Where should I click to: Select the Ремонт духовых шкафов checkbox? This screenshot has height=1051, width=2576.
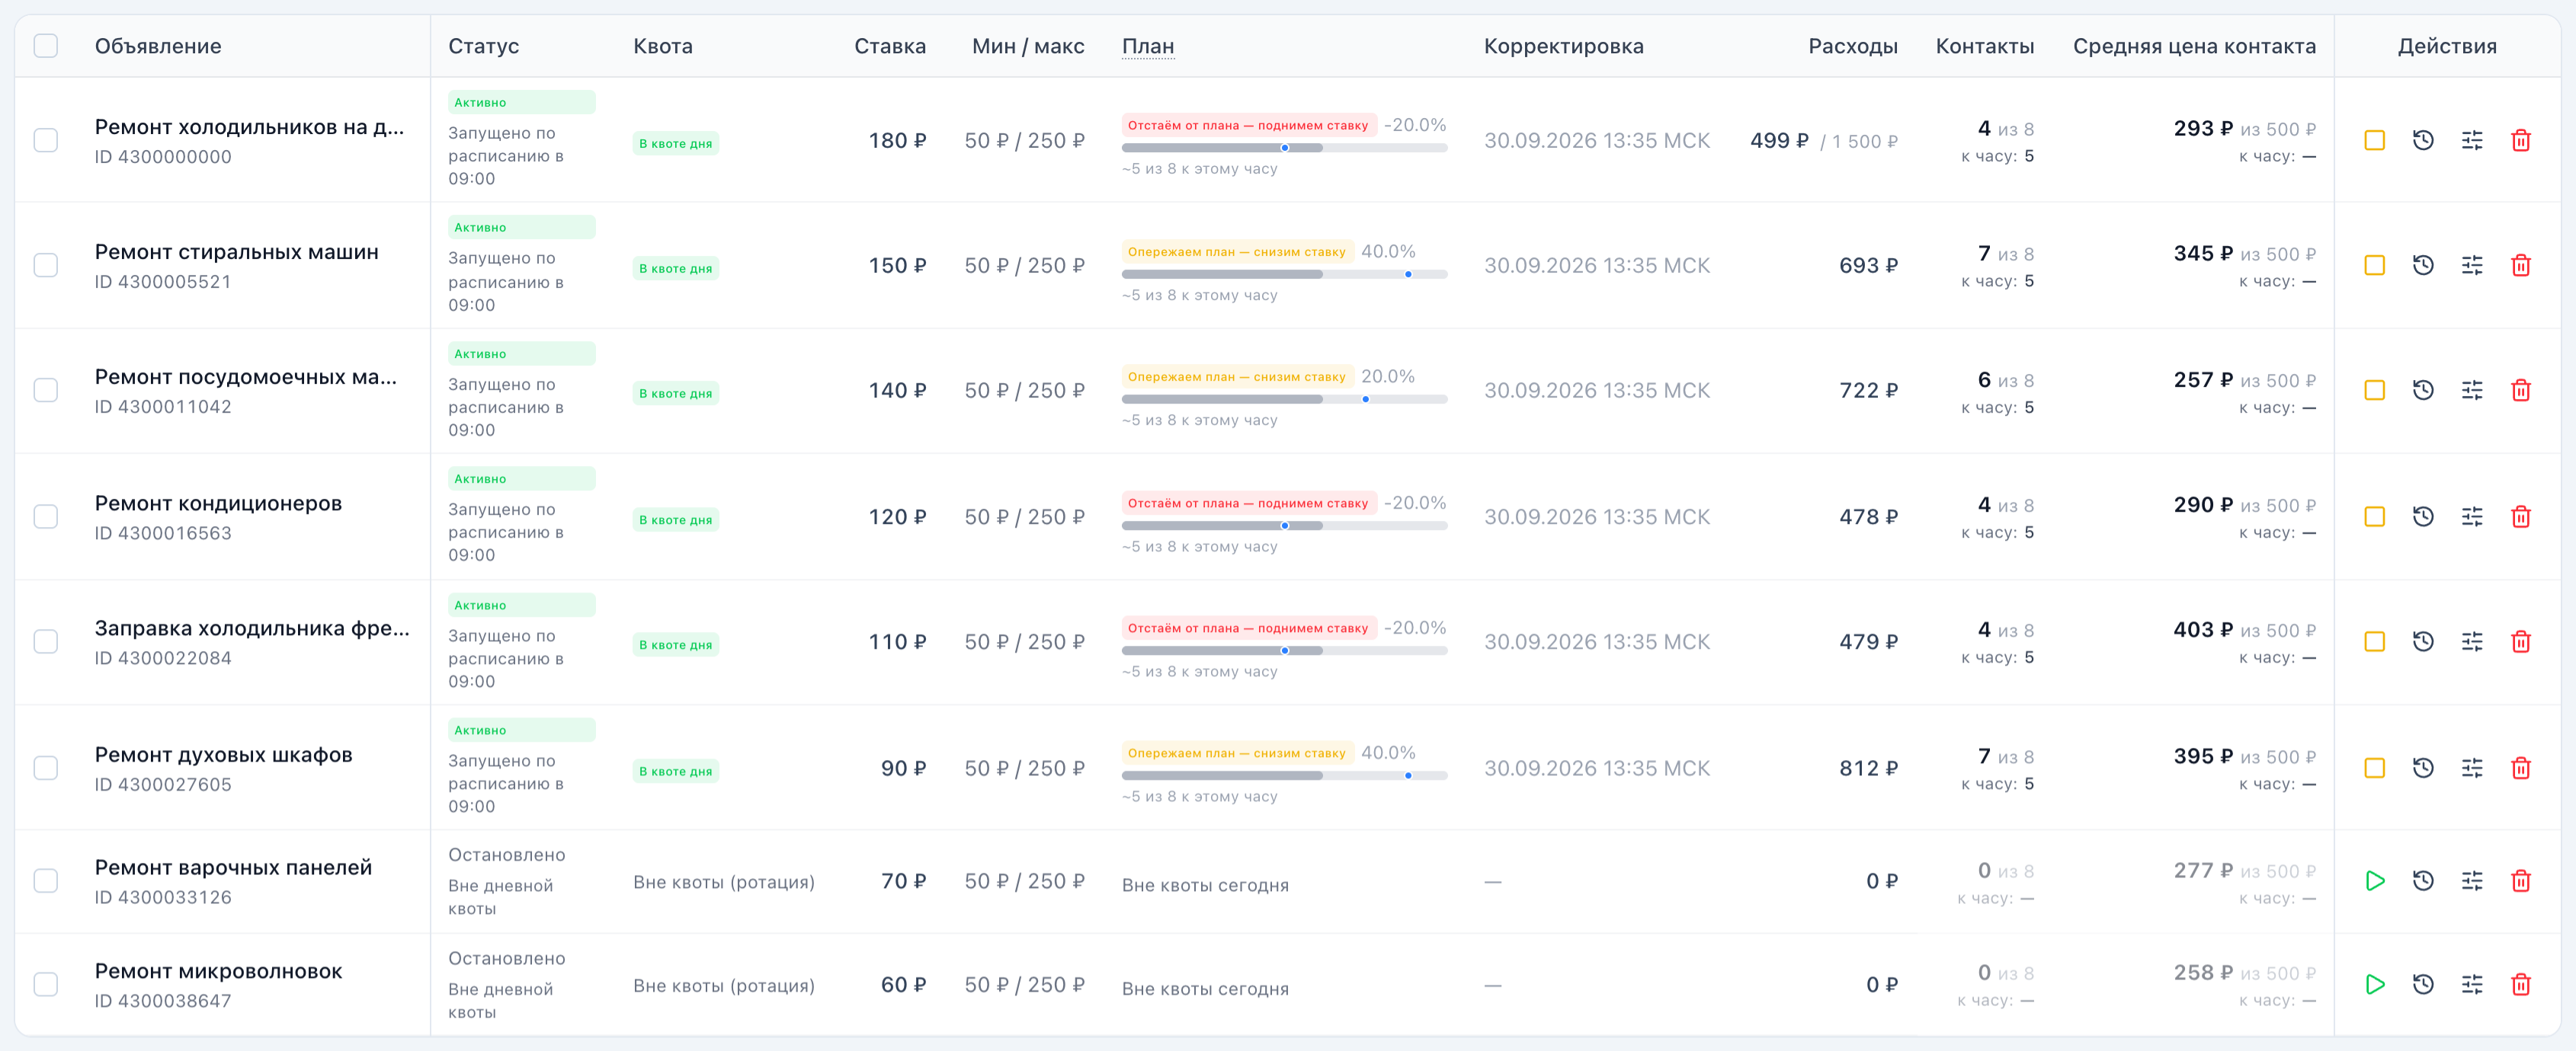tap(46, 768)
